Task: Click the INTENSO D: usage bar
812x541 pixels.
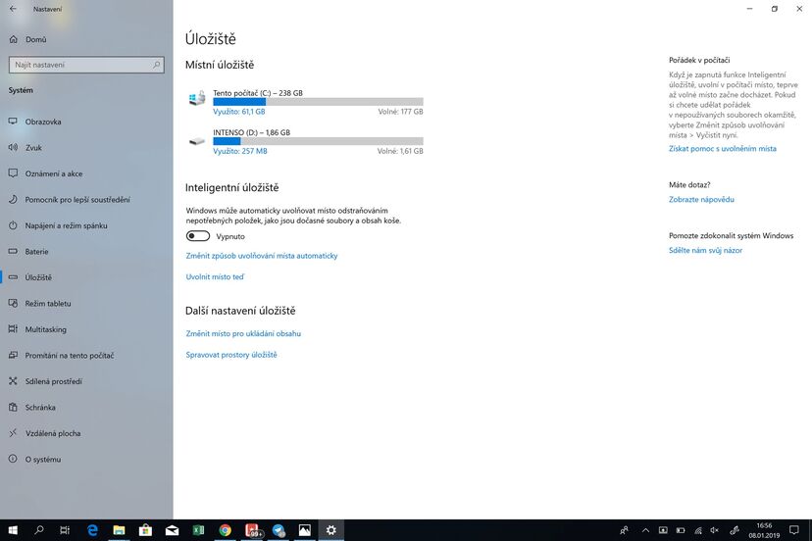Action: [318, 141]
